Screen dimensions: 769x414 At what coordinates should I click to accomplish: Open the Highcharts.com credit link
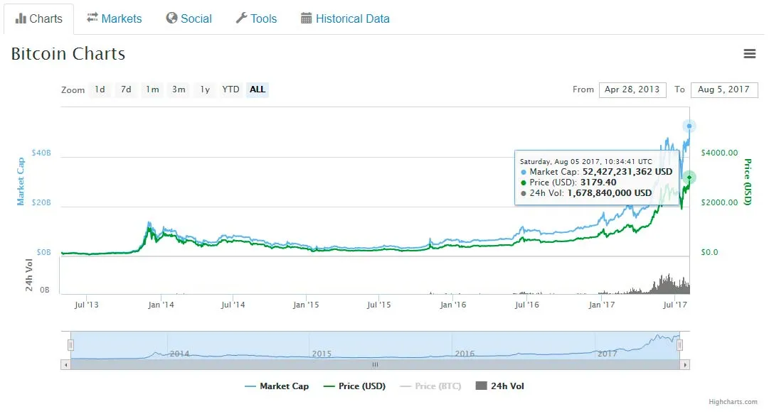click(733, 402)
